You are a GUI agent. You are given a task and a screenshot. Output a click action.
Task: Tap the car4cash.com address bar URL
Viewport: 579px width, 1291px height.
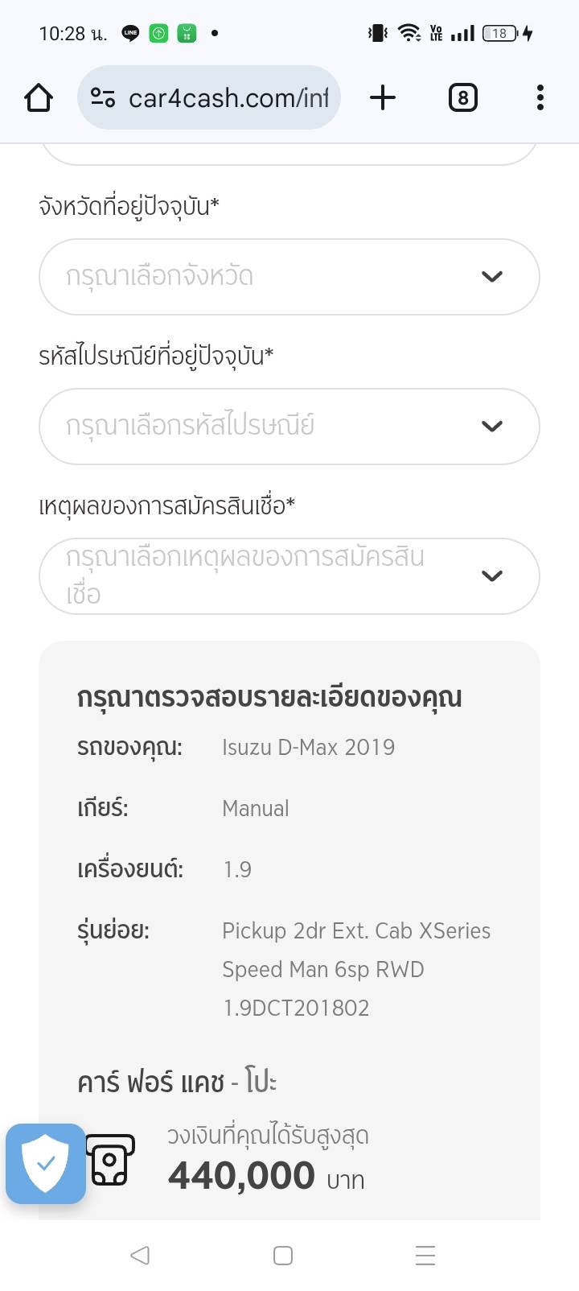coord(228,98)
